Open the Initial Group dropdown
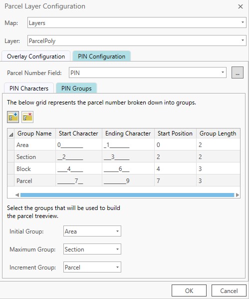This screenshot has height=299, width=249. [x=92, y=231]
